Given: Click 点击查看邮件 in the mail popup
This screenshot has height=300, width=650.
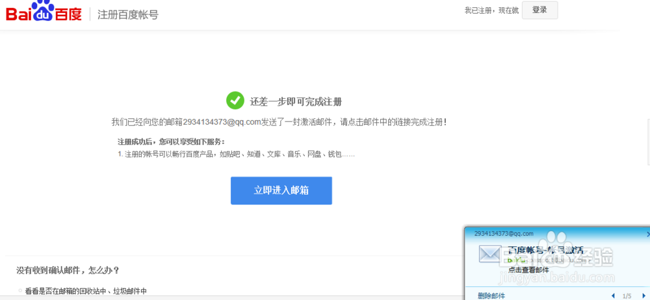Looking at the screenshot, I should pos(528,269).
